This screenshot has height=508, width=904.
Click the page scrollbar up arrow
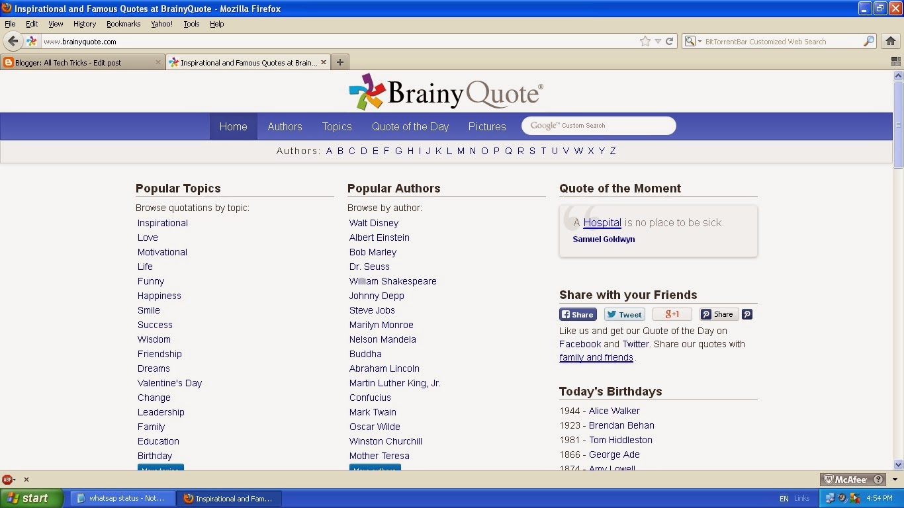click(x=898, y=76)
